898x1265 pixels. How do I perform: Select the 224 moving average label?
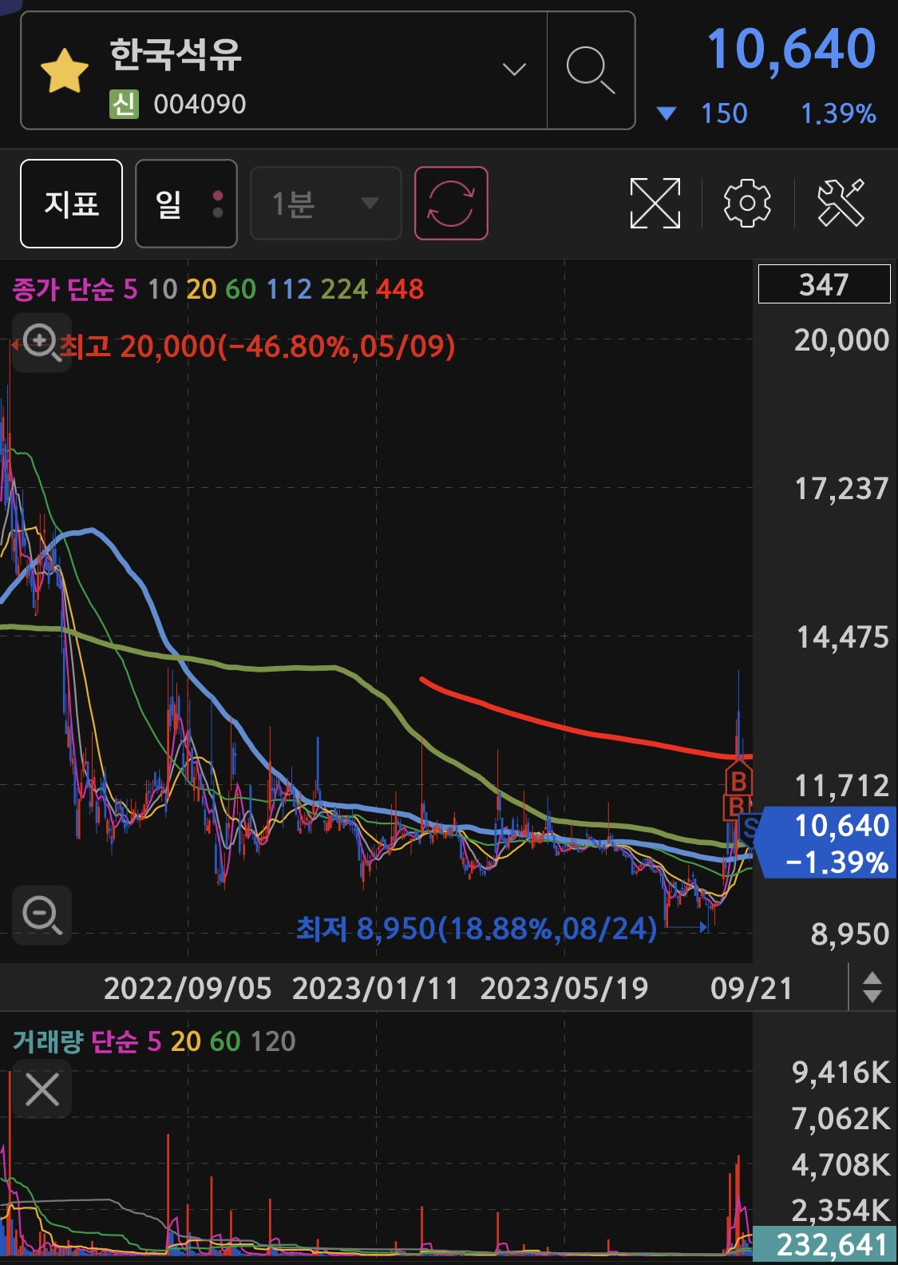pos(344,289)
